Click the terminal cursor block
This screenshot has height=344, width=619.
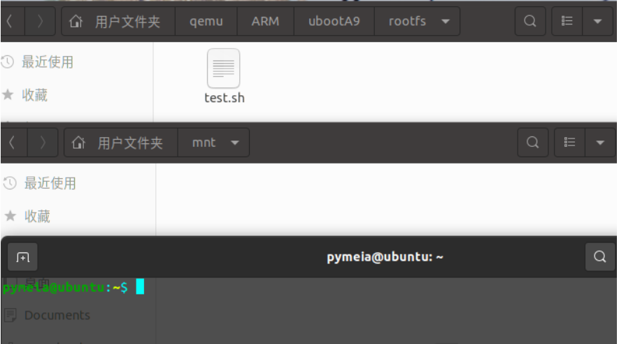point(140,287)
